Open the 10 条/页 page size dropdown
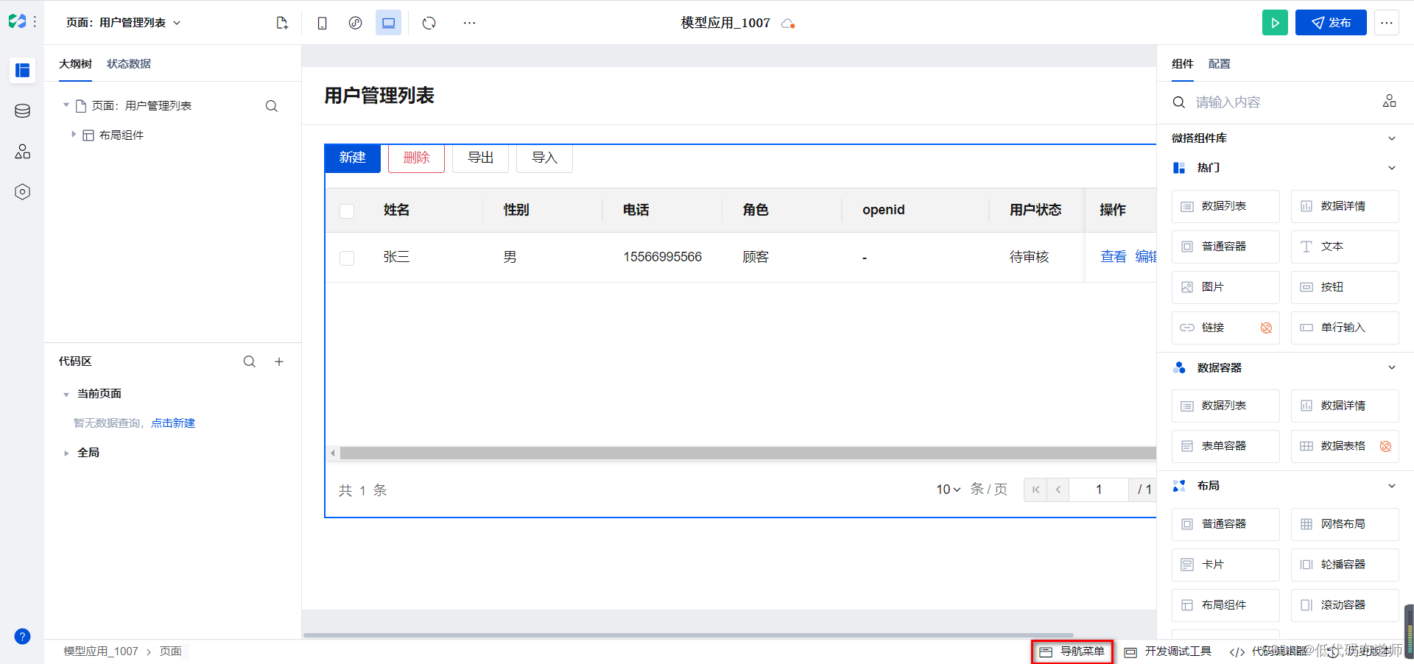This screenshot has height=664, width=1414. point(949,490)
